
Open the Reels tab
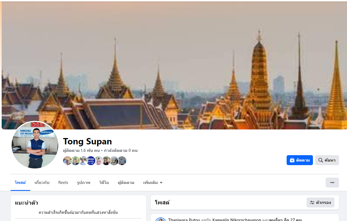[63, 183]
